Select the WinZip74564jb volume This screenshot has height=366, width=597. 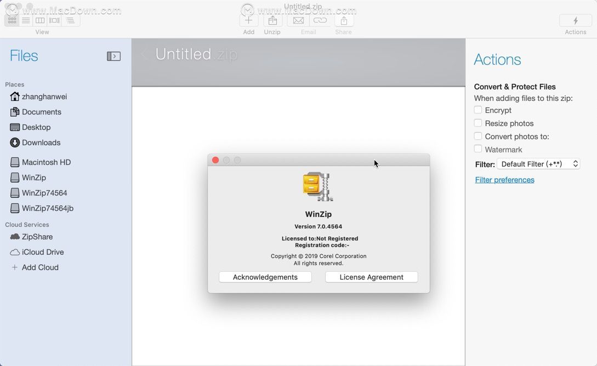pyautogui.click(x=42, y=208)
